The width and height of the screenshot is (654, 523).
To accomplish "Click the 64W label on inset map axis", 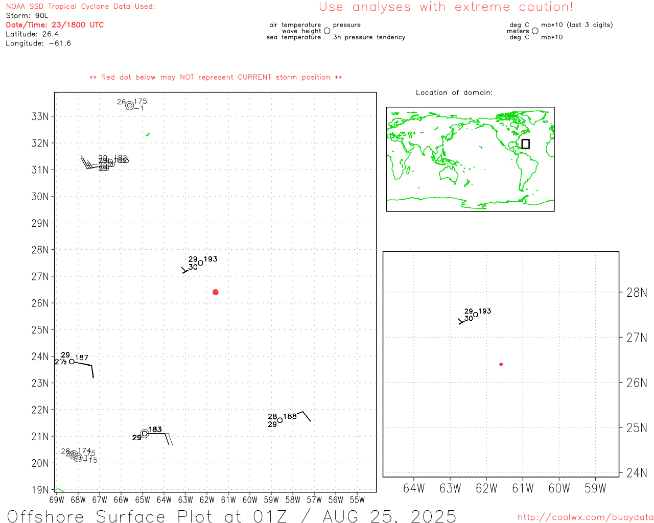I will 414,488.
